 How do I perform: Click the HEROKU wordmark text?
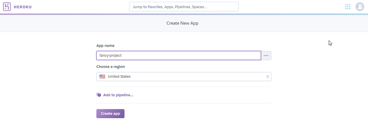(x=23, y=7)
